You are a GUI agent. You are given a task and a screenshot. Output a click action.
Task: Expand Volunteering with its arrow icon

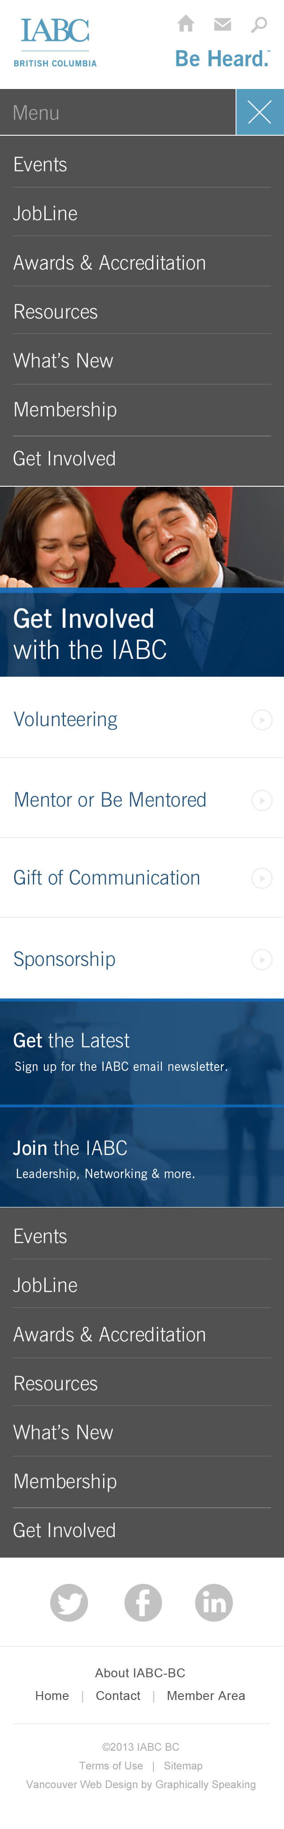click(x=262, y=720)
